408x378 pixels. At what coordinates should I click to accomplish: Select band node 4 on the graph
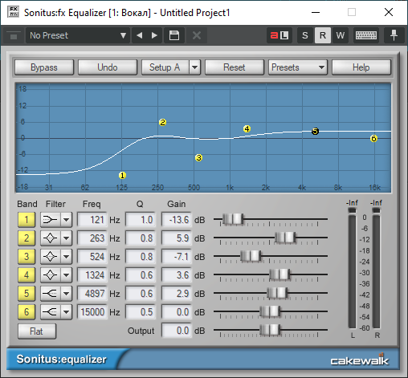[247, 129]
